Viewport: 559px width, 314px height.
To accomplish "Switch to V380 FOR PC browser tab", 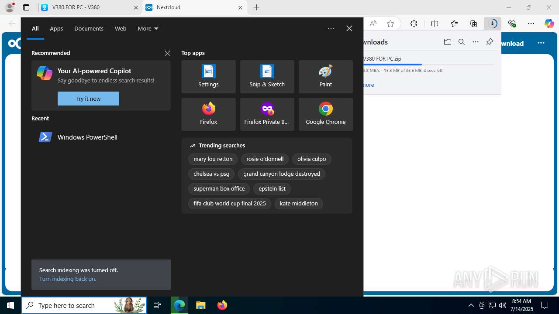I will click(89, 7).
